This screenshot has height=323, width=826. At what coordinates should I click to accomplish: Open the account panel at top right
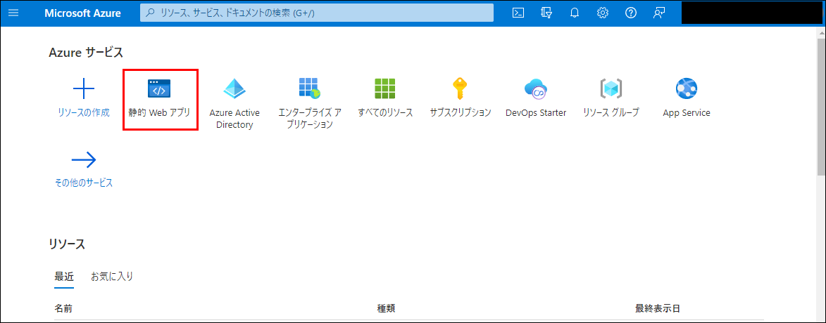752,13
